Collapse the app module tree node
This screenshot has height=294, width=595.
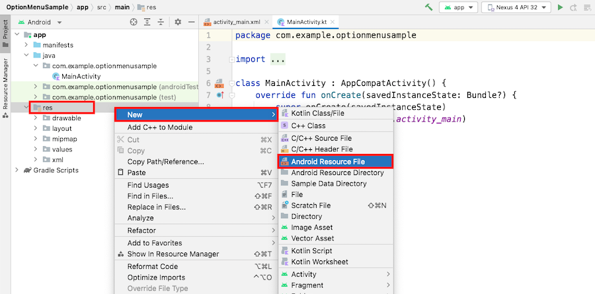(x=17, y=34)
